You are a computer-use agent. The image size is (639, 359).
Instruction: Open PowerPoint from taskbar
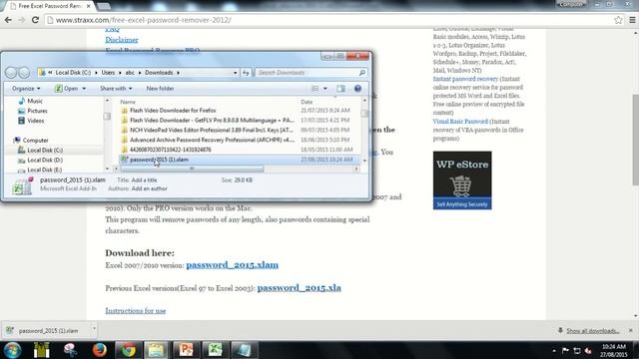(186, 350)
